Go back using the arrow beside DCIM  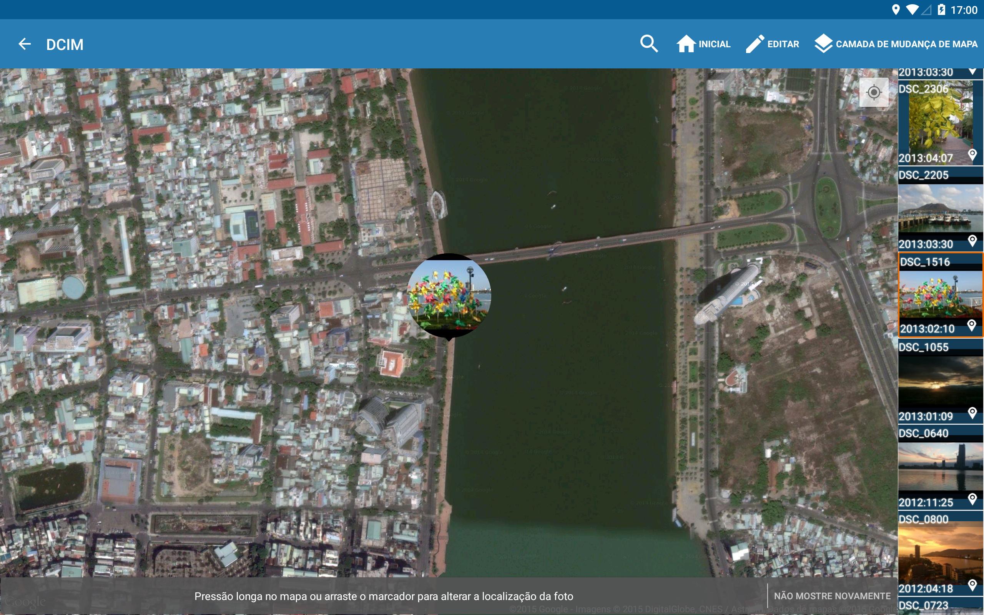tap(25, 44)
